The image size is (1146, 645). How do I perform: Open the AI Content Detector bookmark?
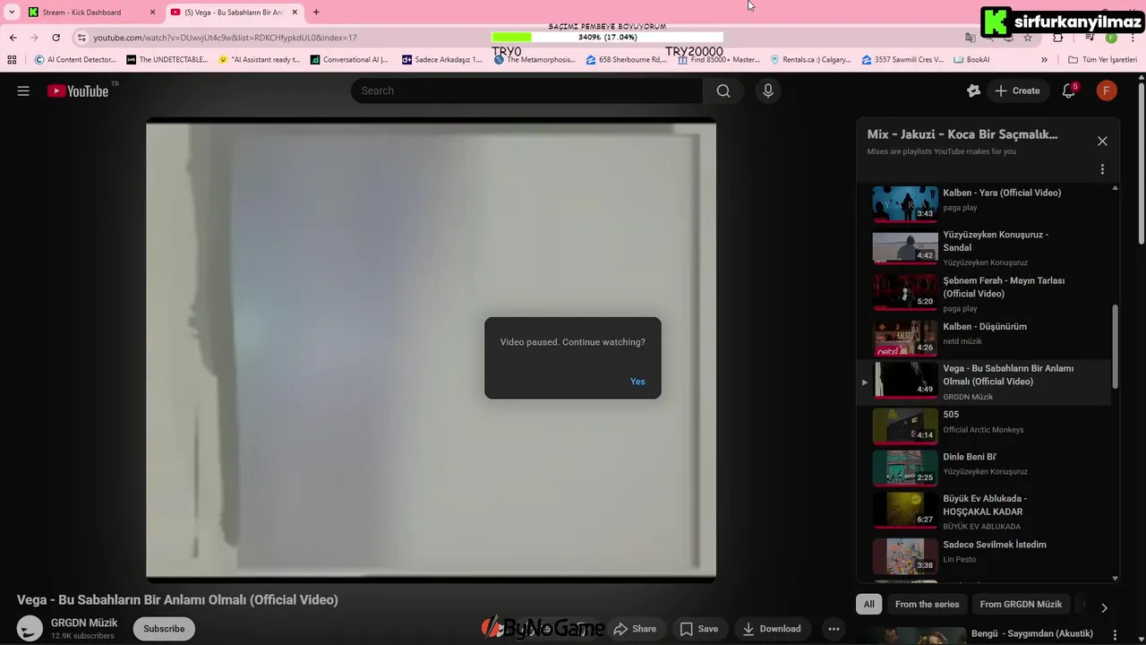click(x=75, y=60)
